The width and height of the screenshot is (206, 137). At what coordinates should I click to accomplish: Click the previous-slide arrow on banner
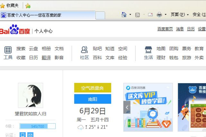pyautogui.click(x=127, y=107)
